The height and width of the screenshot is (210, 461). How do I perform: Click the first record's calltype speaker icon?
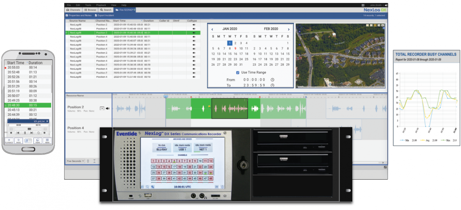(x=194, y=25)
